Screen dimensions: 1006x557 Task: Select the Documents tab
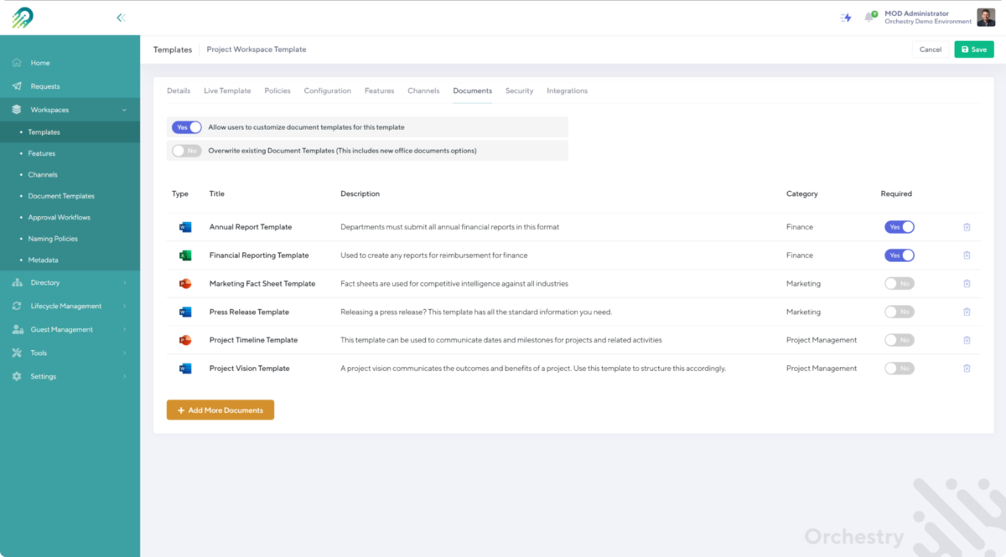tap(473, 90)
